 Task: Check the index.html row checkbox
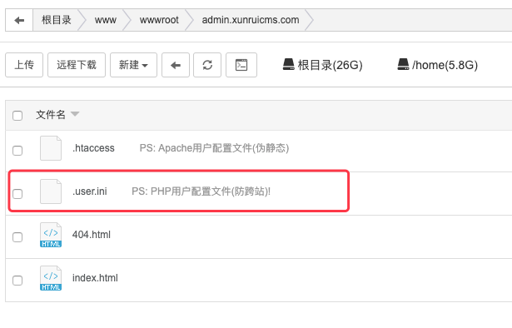click(x=17, y=281)
